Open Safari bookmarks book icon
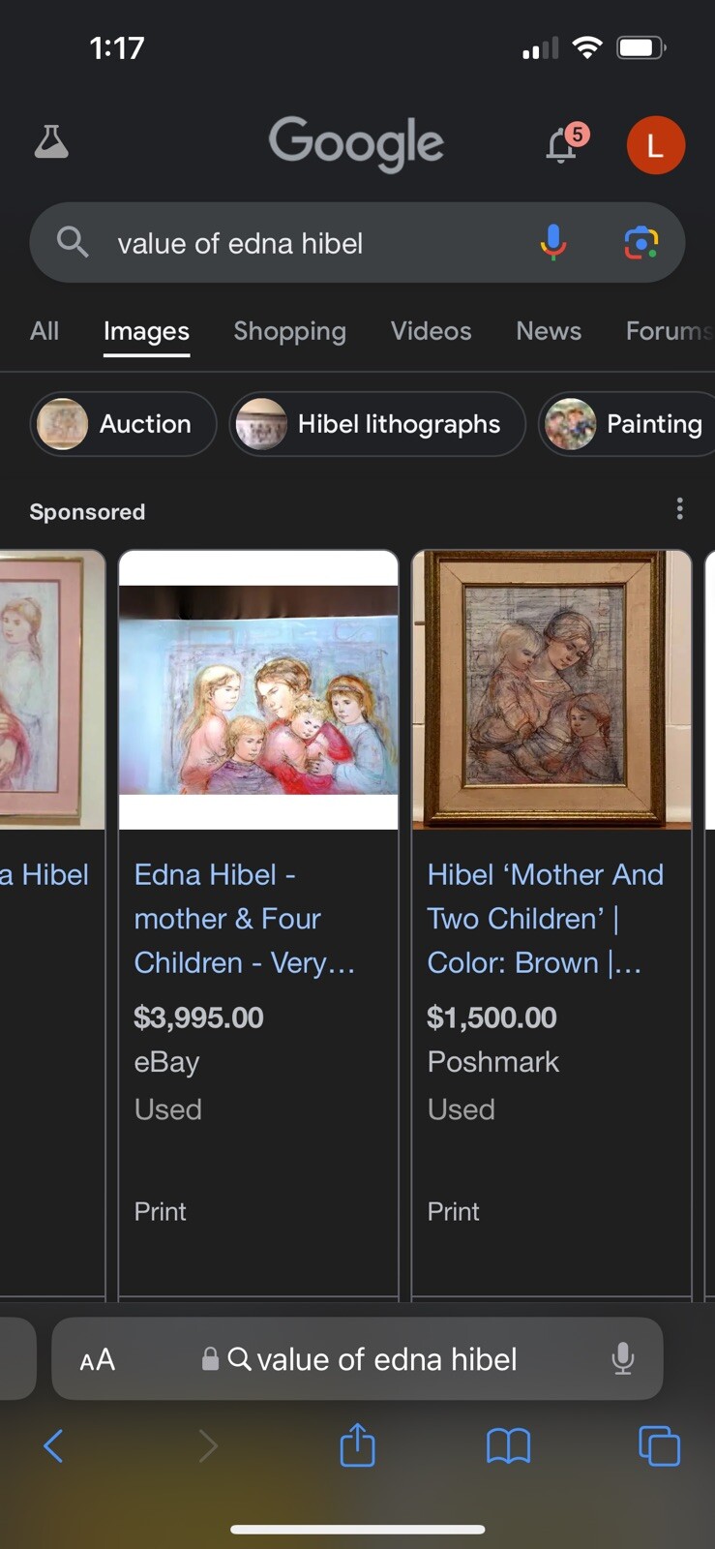This screenshot has height=1549, width=715. (x=508, y=1446)
